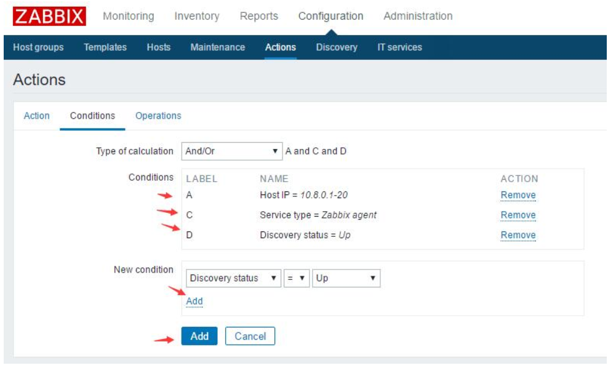Image resolution: width=616 pixels, height=368 pixels.
Task: Click the blue Add button to save
Action: coord(199,335)
